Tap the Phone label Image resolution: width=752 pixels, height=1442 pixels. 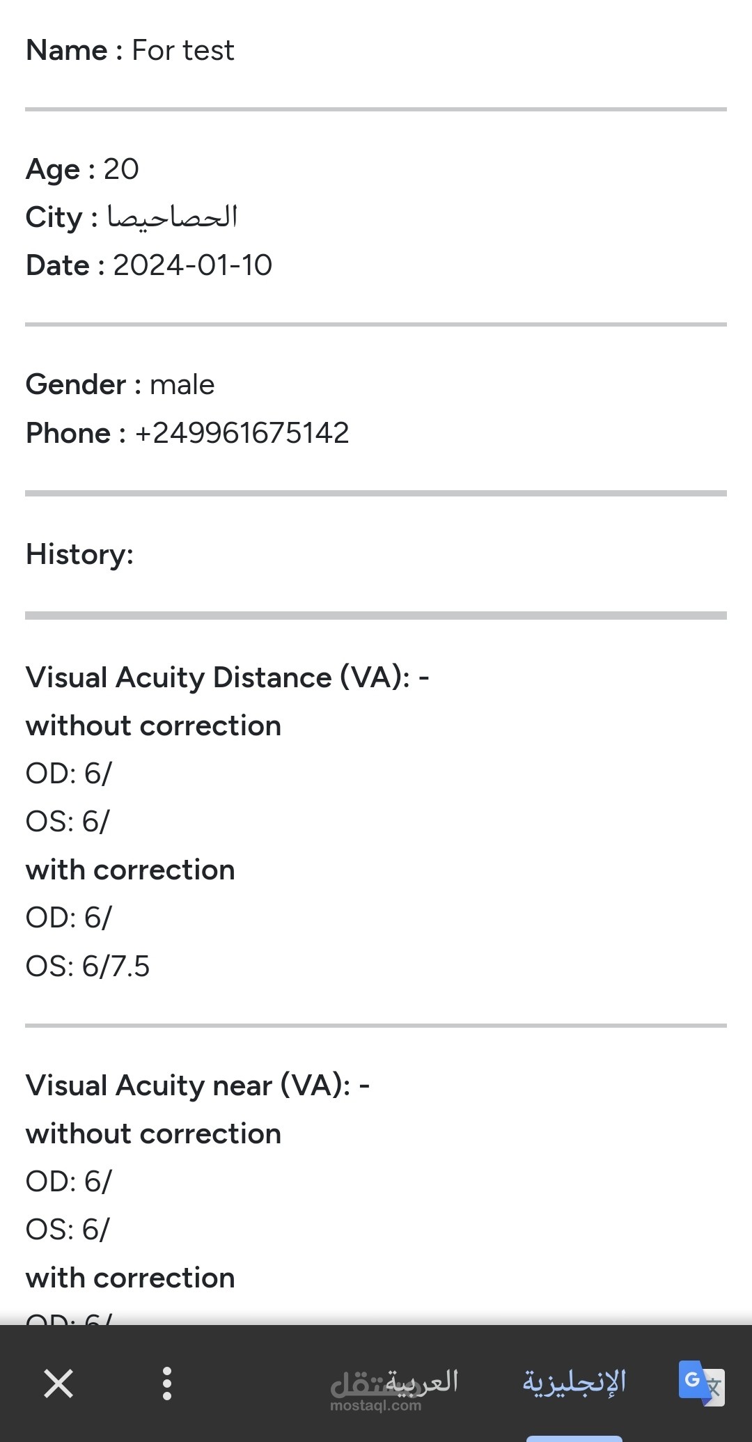click(x=68, y=433)
